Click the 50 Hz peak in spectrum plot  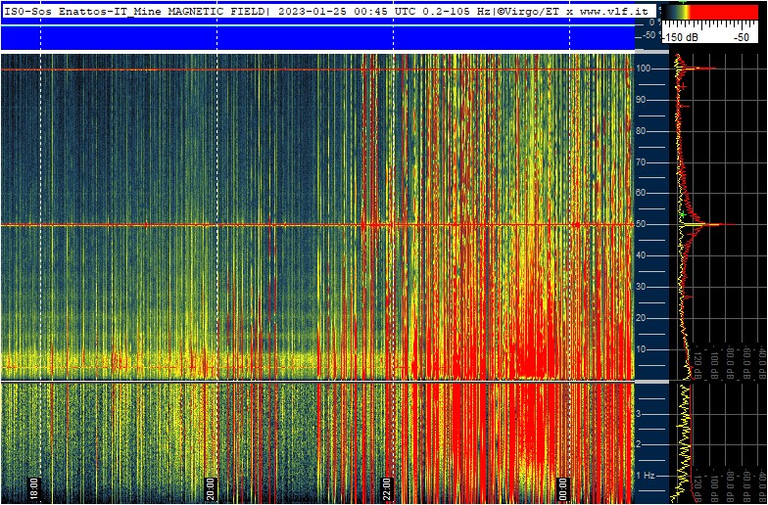720,225
